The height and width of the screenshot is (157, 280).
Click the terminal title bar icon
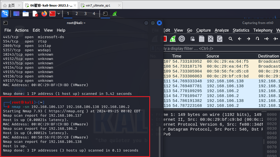point(5,23)
